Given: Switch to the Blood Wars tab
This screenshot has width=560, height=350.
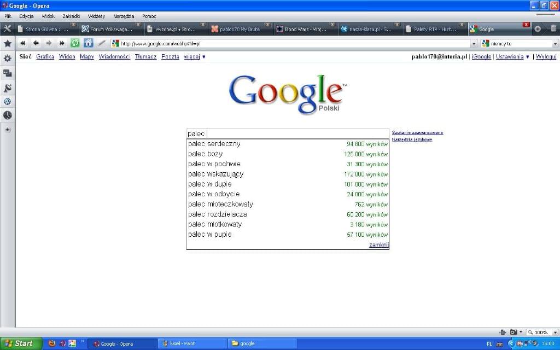Looking at the screenshot, I should pyautogui.click(x=305, y=29).
